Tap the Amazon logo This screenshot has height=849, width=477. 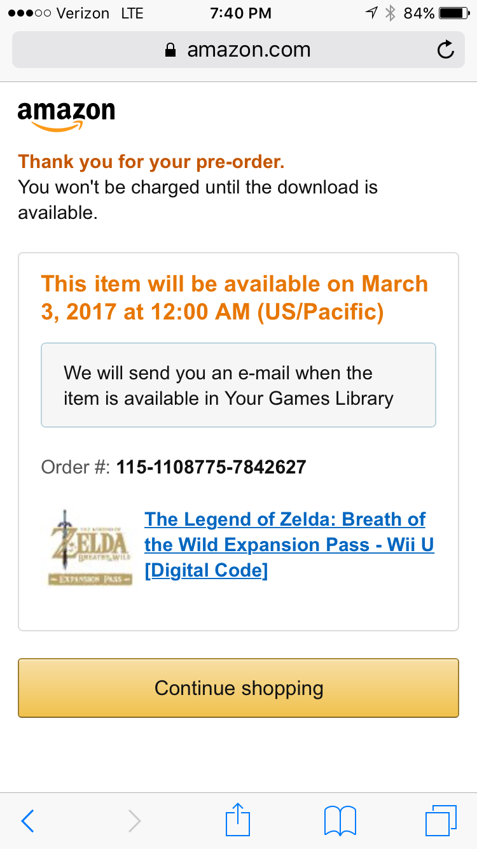pos(66,116)
